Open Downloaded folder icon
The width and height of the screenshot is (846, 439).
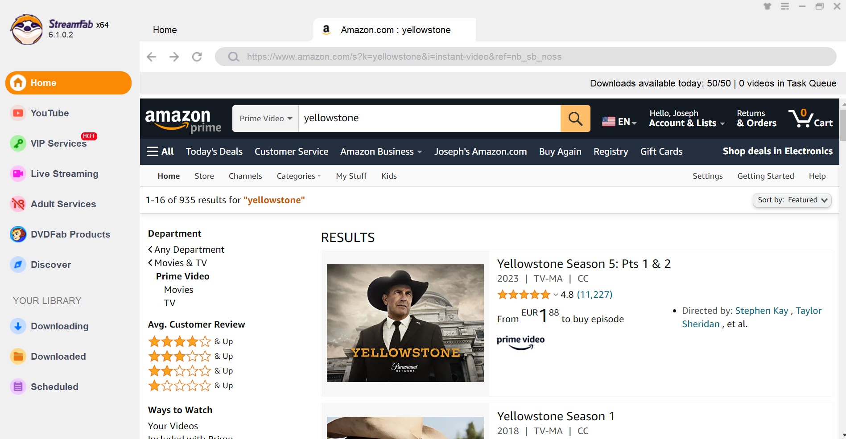(18, 357)
